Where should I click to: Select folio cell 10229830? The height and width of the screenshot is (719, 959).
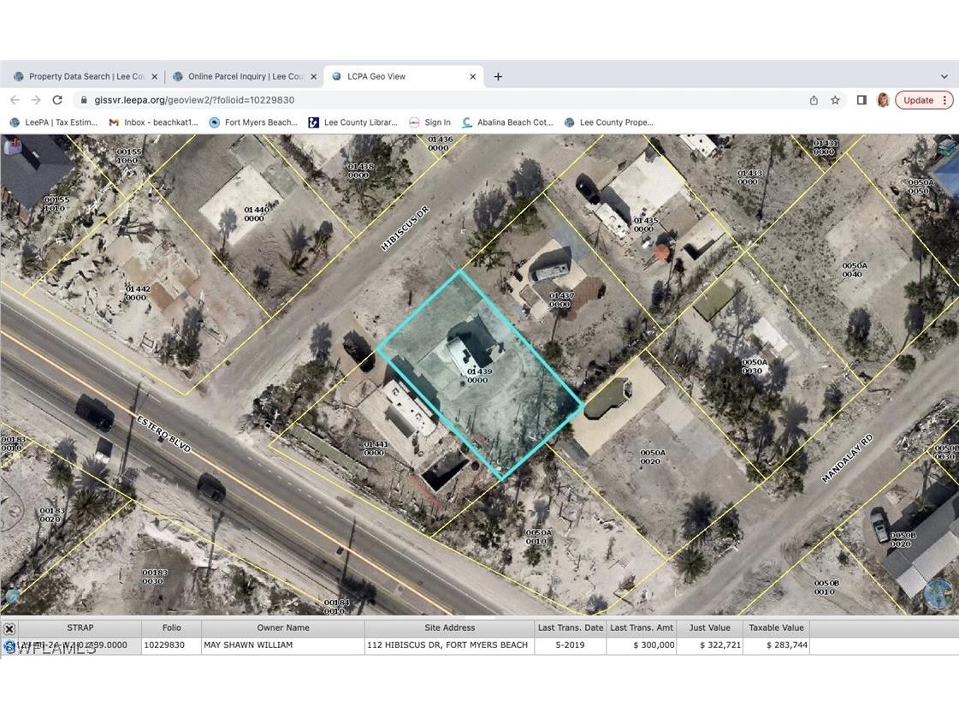click(171, 645)
